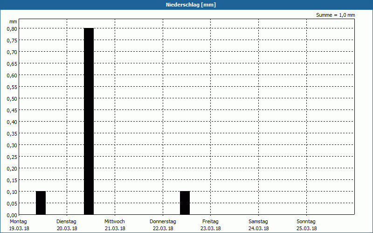Click the 0,35 y-axis value
The height and width of the screenshot is (233, 373).
pyautogui.click(x=12, y=134)
